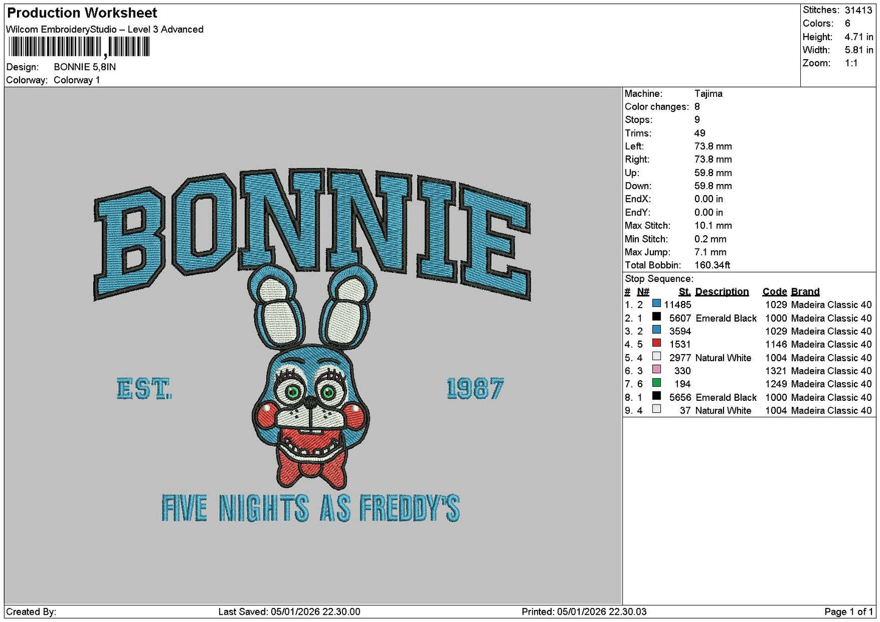
Task: Click the white swatch for Natural White 37
Action: pyautogui.click(x=656, y=409)
